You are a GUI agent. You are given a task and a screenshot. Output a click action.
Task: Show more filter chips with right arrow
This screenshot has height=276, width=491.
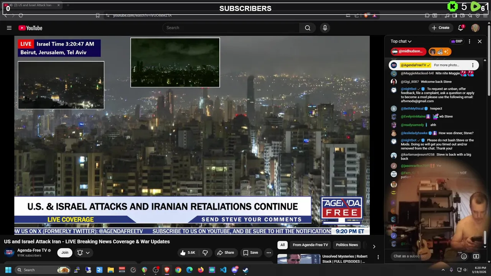coord(374,246)
